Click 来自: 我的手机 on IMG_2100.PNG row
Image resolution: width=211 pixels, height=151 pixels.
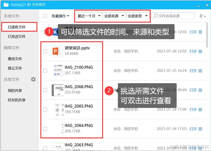click(x=126, y=71)
